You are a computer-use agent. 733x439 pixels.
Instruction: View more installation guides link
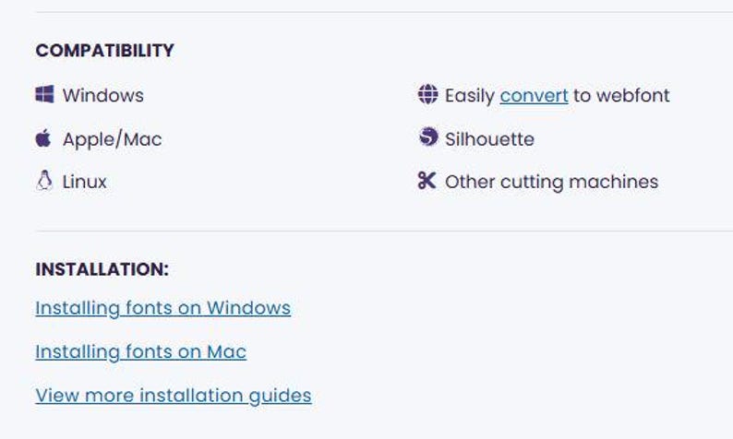(174, 396)
